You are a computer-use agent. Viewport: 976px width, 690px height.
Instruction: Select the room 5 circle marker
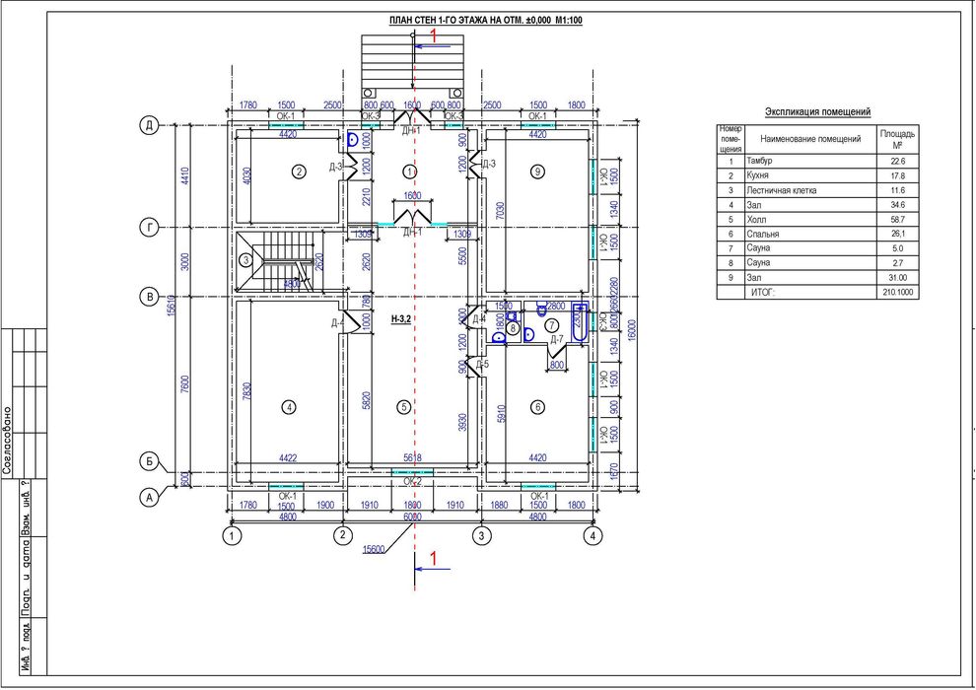point(404,407)
